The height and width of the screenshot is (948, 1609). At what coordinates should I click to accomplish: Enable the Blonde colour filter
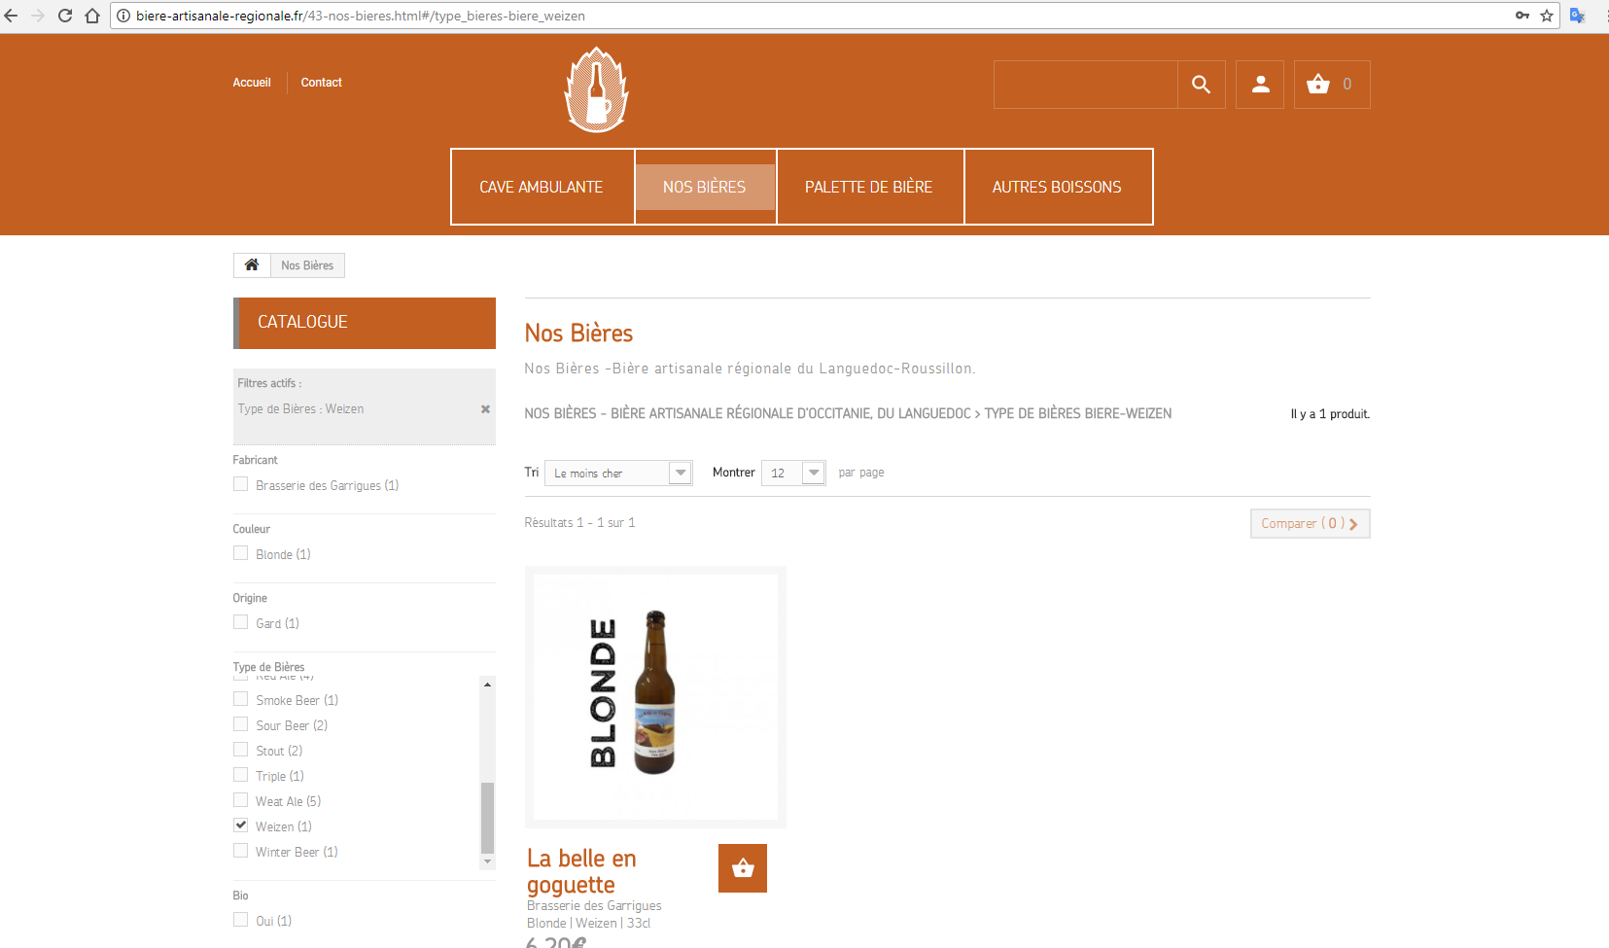[x=240, y=553]
